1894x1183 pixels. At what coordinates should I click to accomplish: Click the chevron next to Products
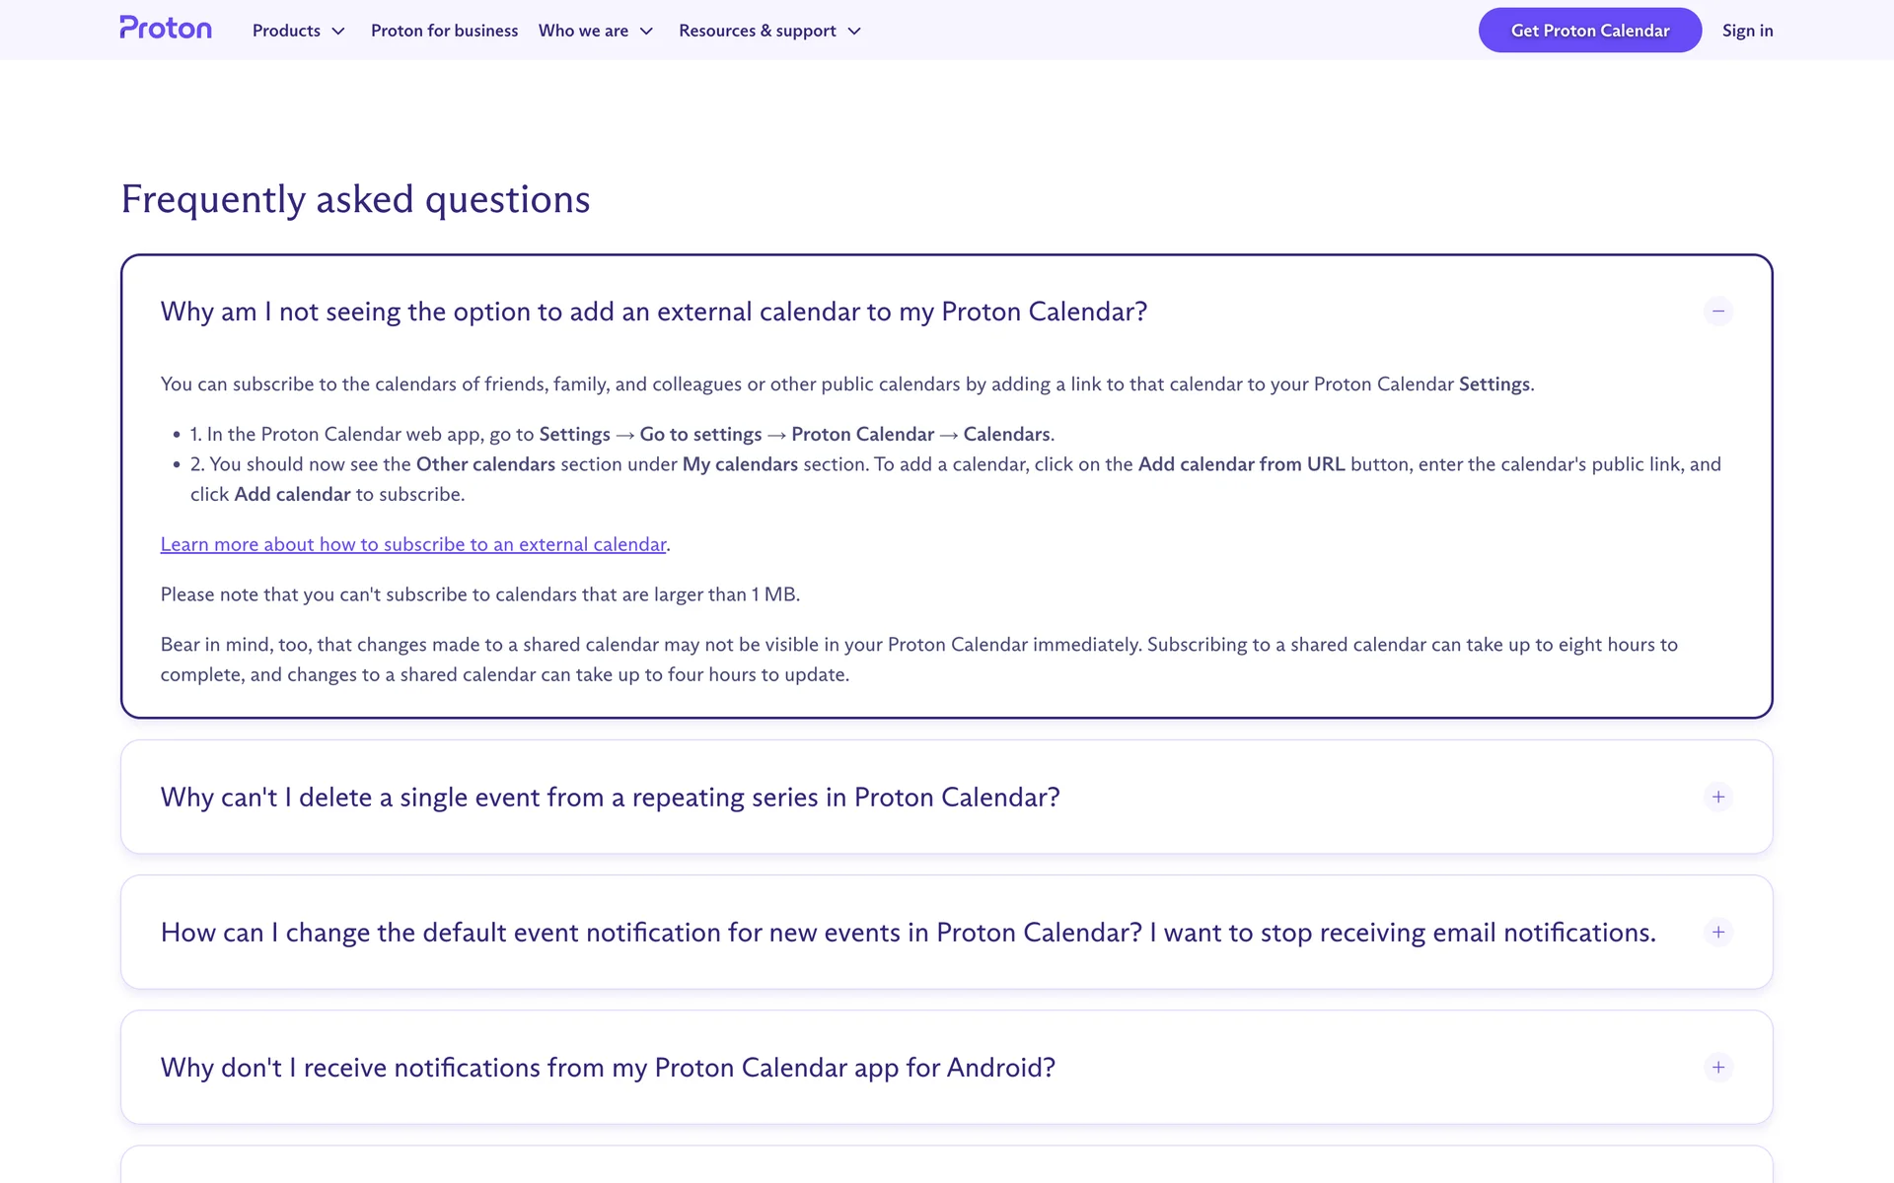pos(338,32)
